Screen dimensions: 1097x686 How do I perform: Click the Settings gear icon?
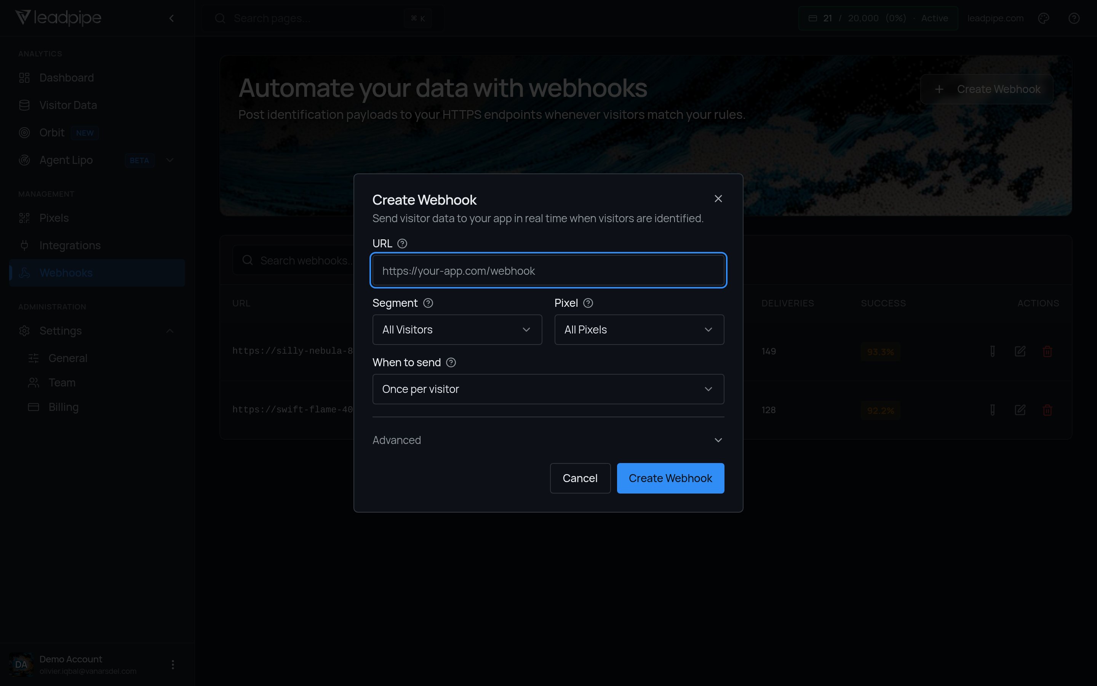(x=24, y=331)
